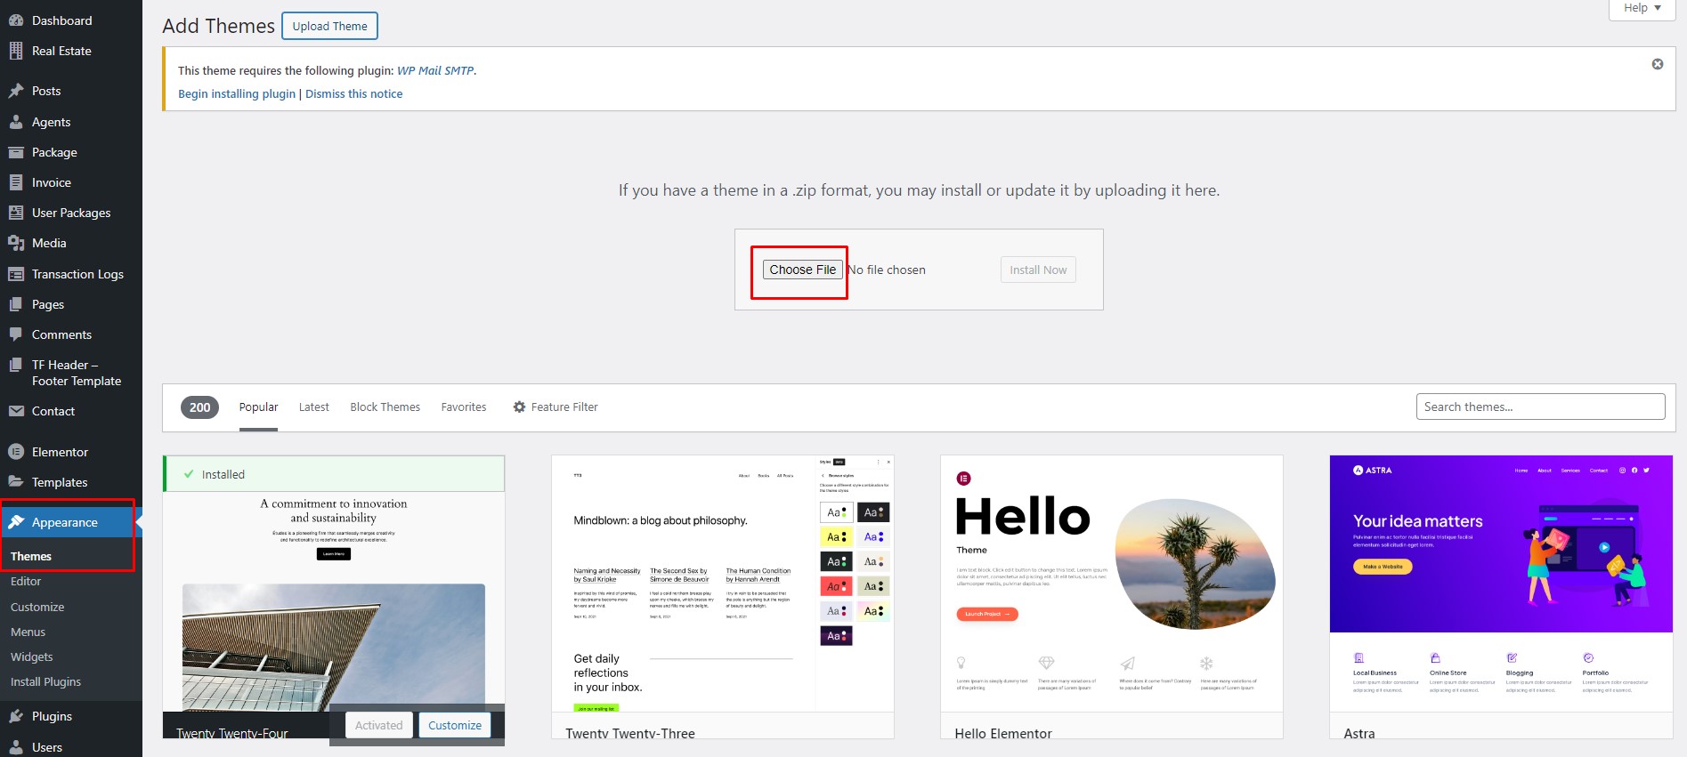The width and height of the screenshot is (1687, 757).
Task: Open the Astra theme thumbnail
Action: tap(1501, 584)
